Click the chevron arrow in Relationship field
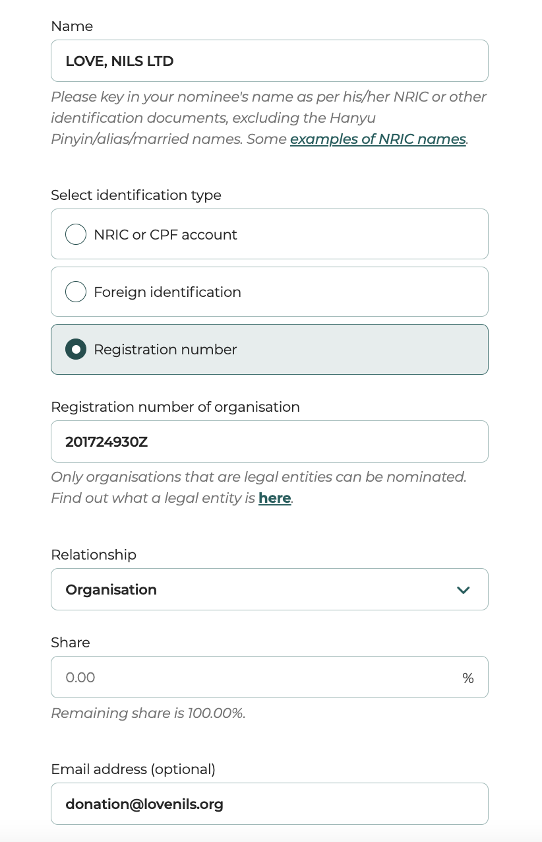 pyautogui.click(x=463, y=590)
